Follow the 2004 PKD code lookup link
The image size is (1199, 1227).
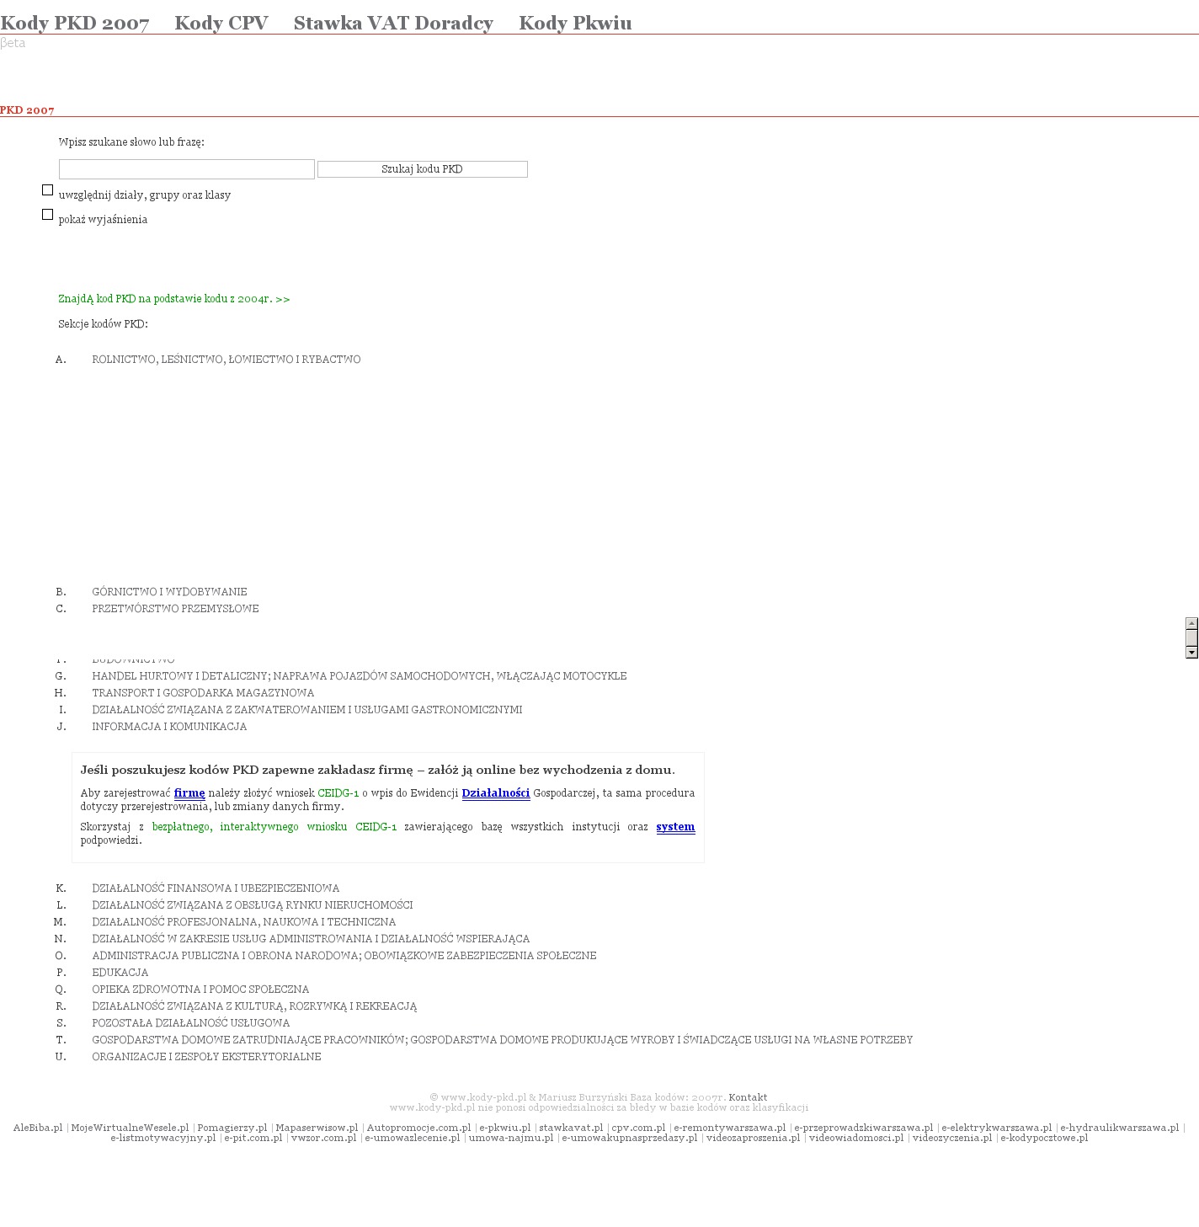coord(174,299)
